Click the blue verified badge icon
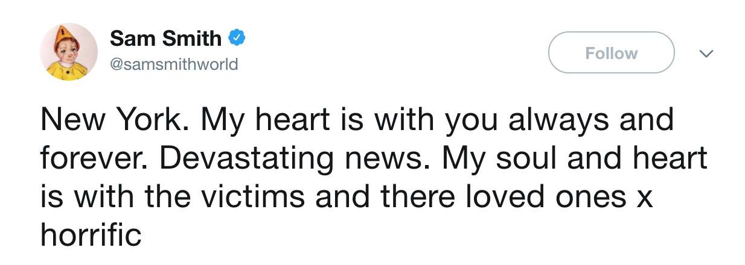The image size is (745, 265). point(237,39)
